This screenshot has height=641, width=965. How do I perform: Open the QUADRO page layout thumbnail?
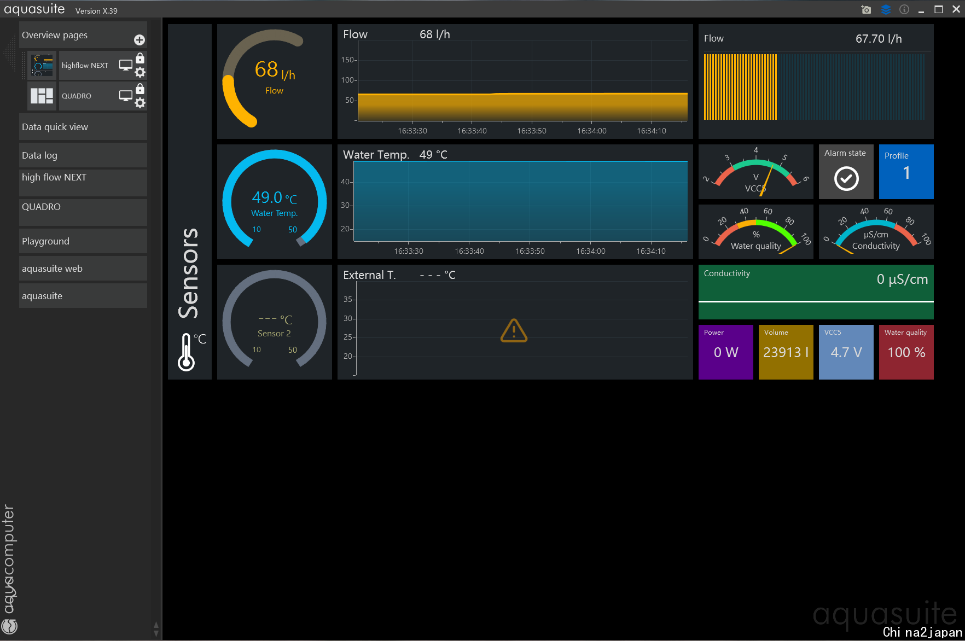coord(42,96)
